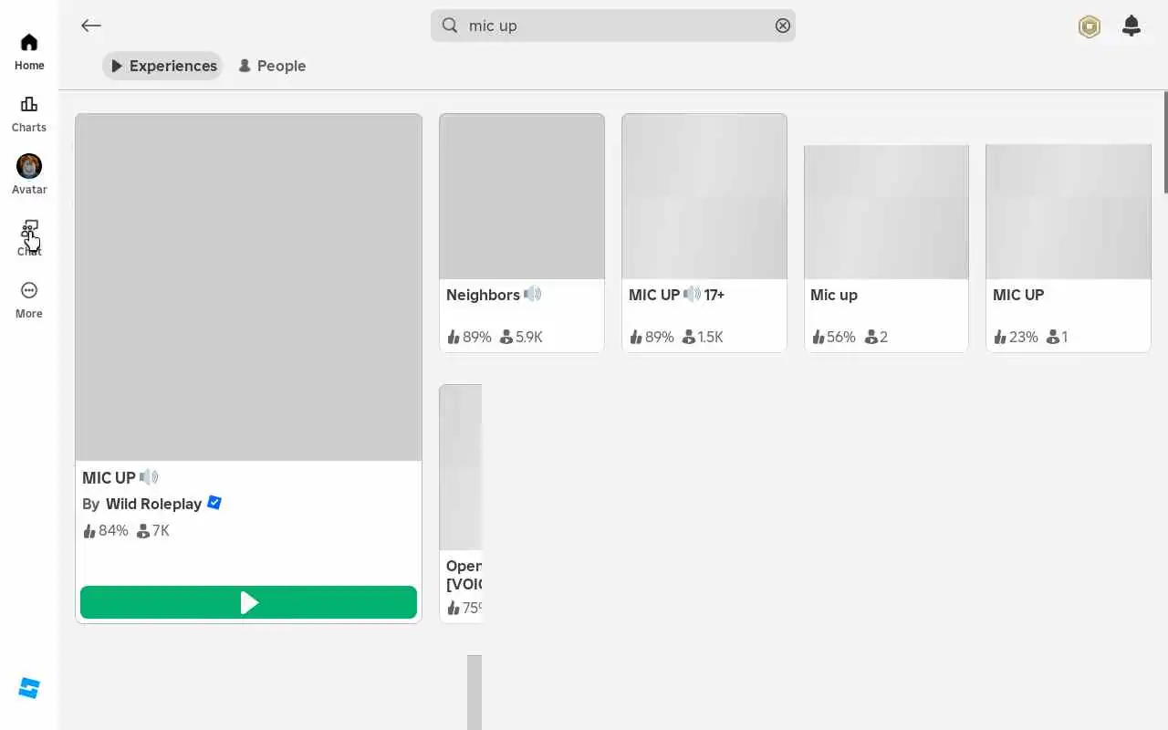Click the player icon on the 23% MIC UP card
1168x730 pixels.
[1053, 337]
